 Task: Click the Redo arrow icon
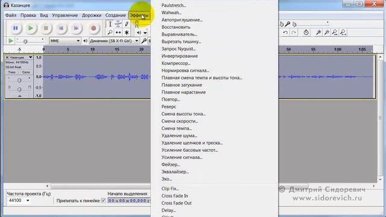point(294,32)
